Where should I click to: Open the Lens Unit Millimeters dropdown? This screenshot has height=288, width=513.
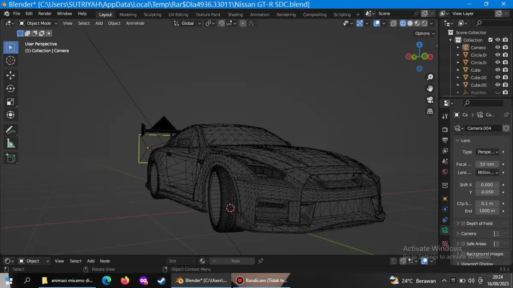487,172
